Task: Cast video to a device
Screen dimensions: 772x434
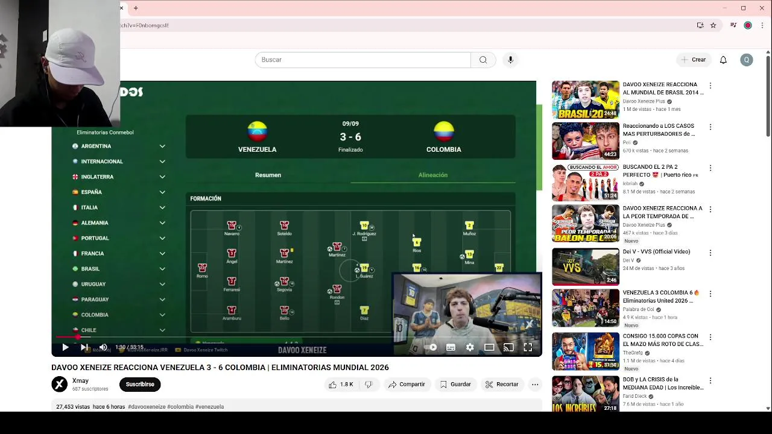Action: 508,347
